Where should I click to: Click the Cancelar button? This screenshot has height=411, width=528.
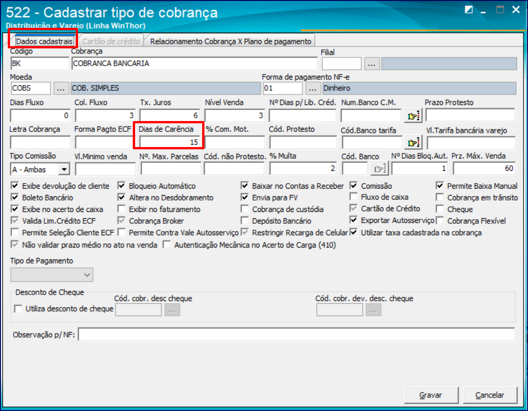pos(490,395)
